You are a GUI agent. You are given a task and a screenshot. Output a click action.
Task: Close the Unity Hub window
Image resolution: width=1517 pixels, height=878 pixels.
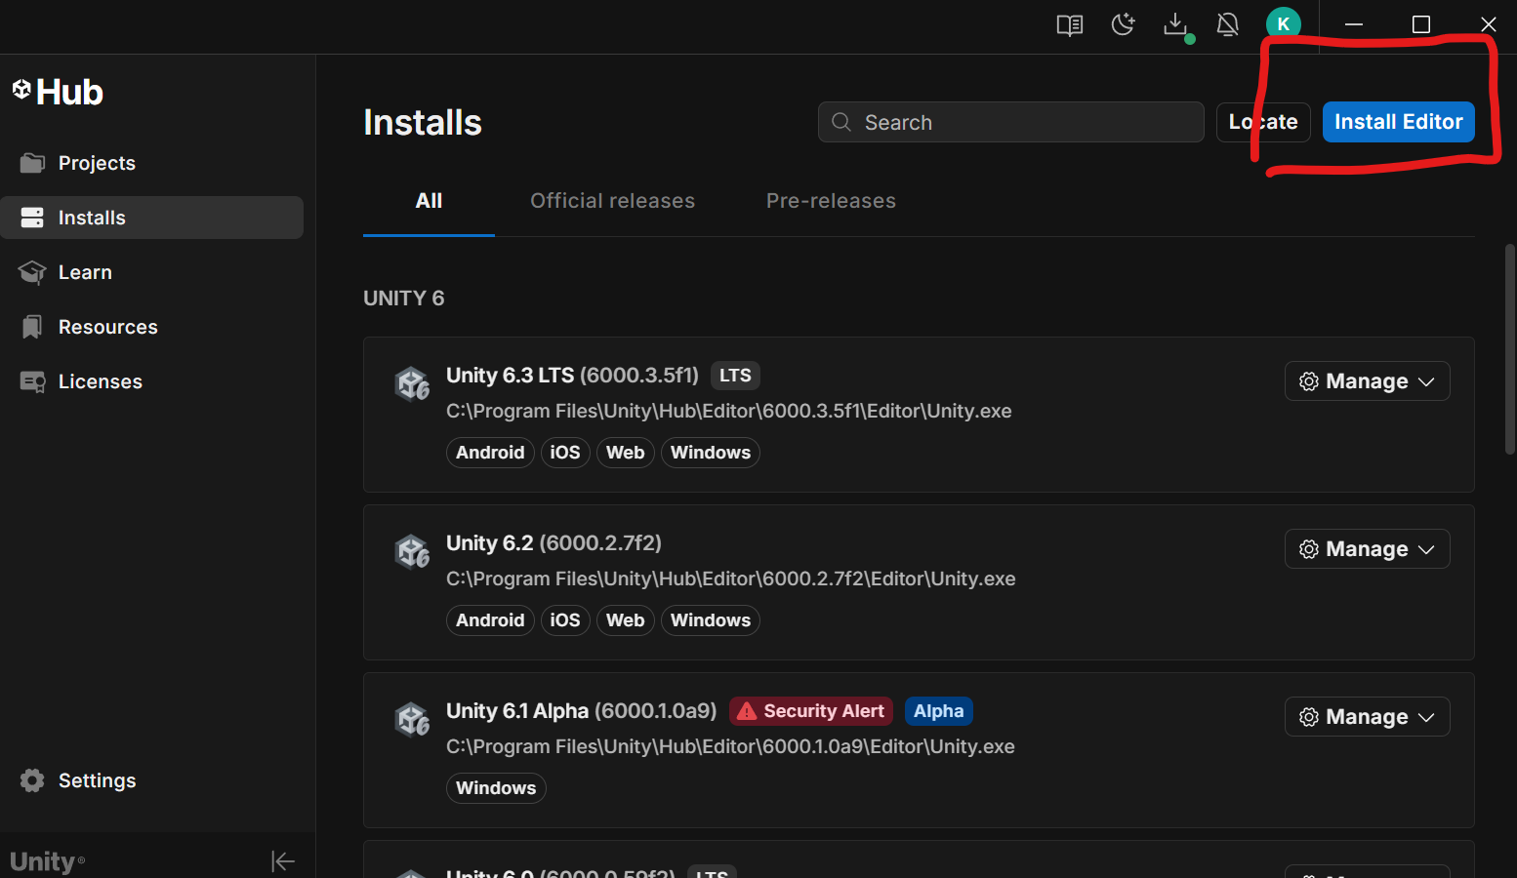(x=1488, y=24)
